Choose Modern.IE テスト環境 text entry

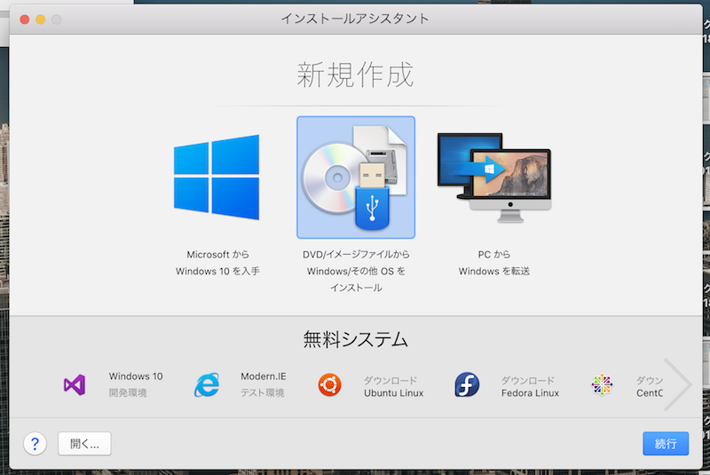263,384
